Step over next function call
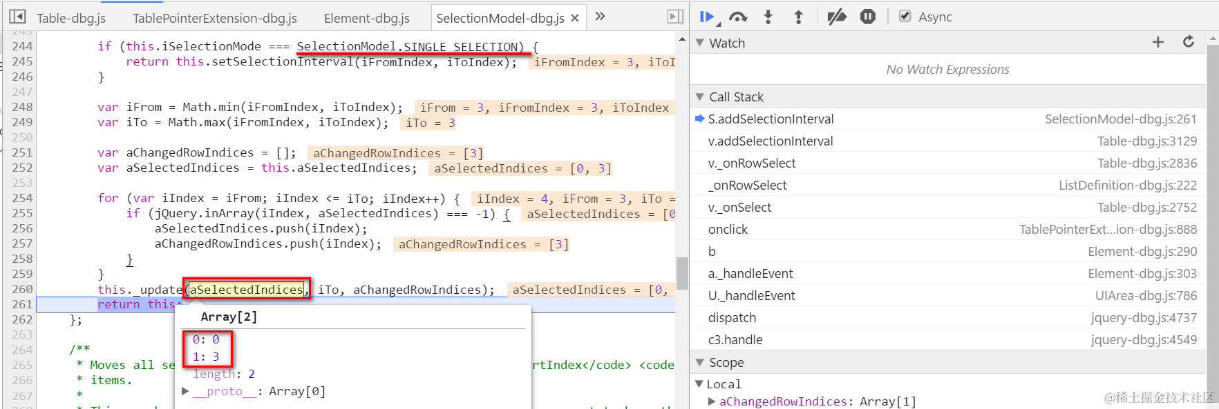The width and height of the screenshot is (1219, 409). 738,17
